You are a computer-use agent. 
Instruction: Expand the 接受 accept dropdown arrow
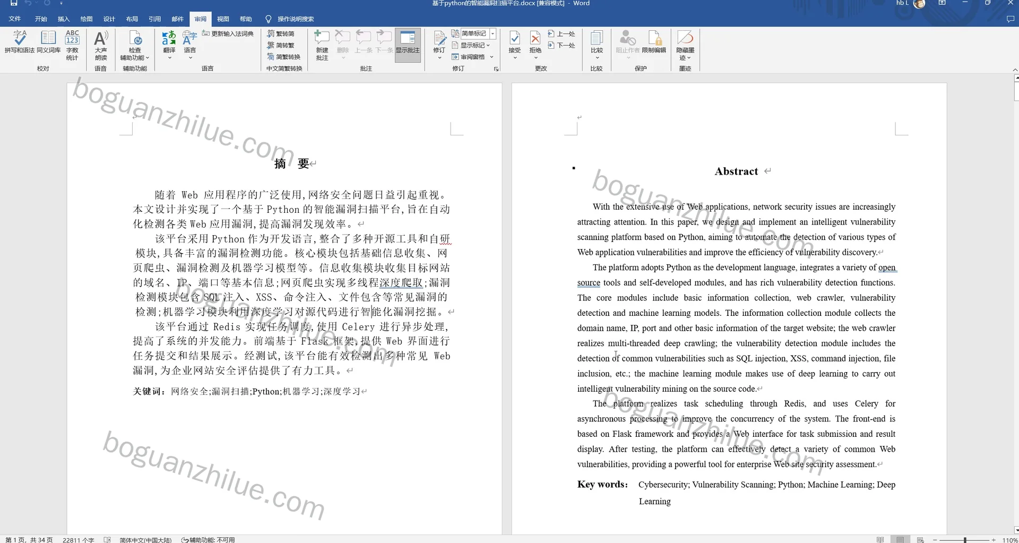515,57
